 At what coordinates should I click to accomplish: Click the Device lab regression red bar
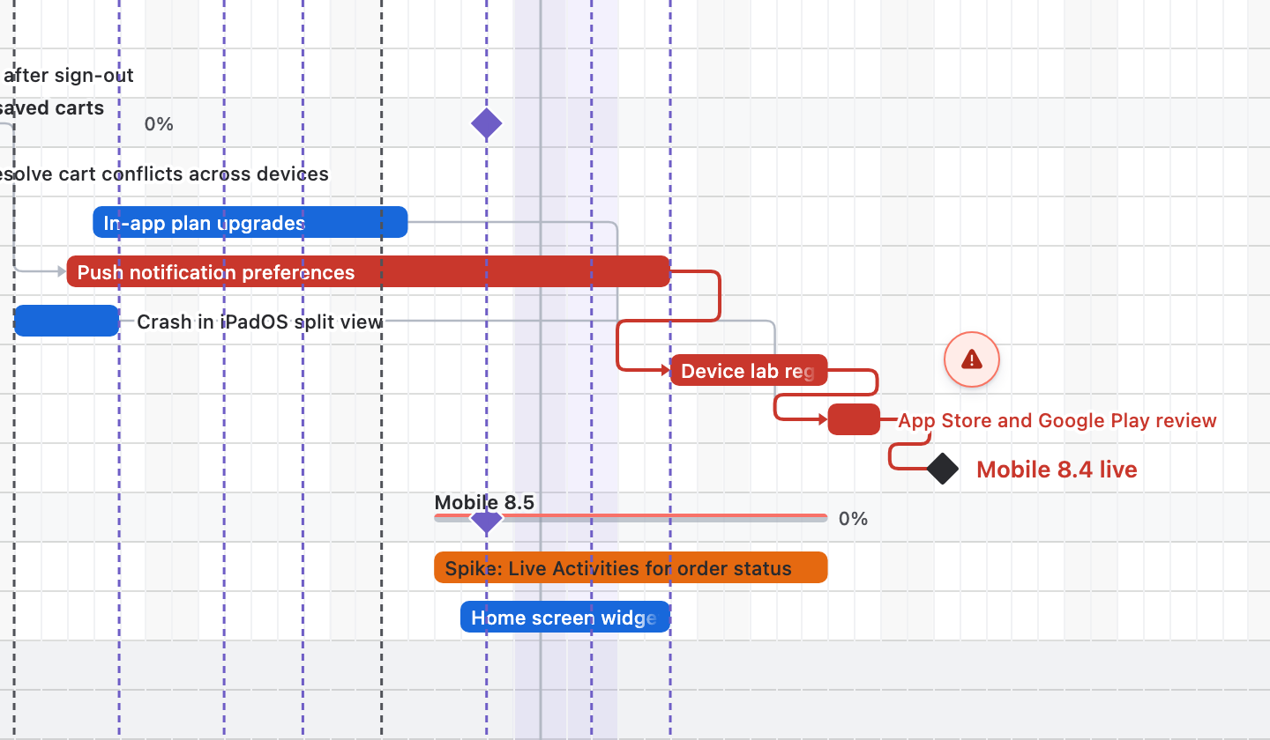(x=749, y=370)
